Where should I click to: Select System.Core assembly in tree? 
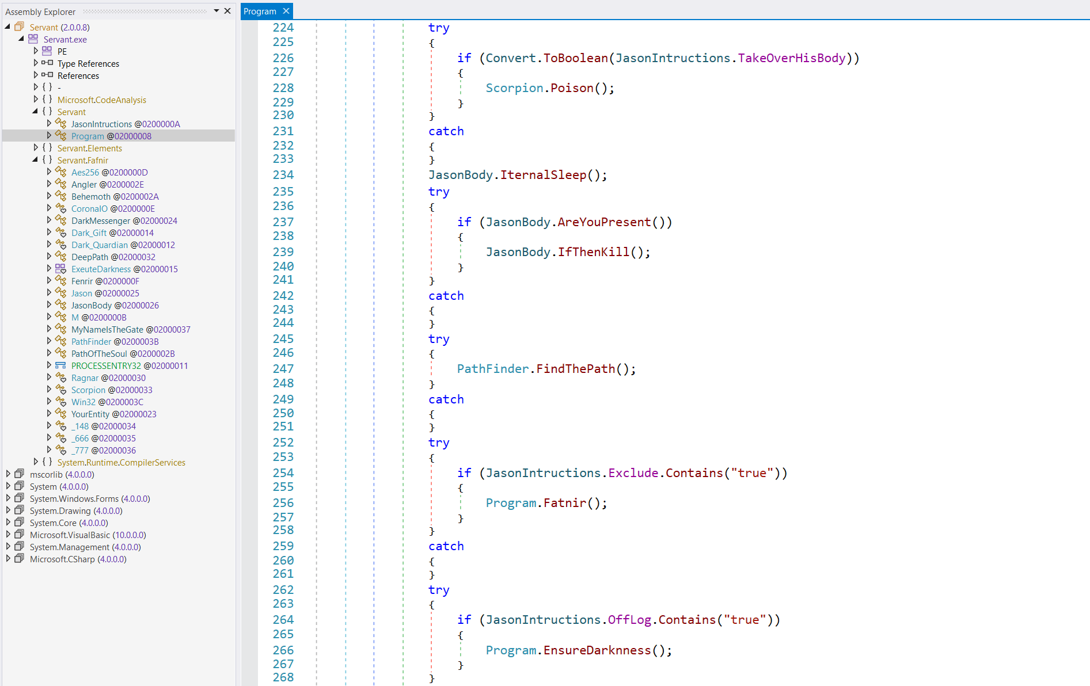click(69, 523)
